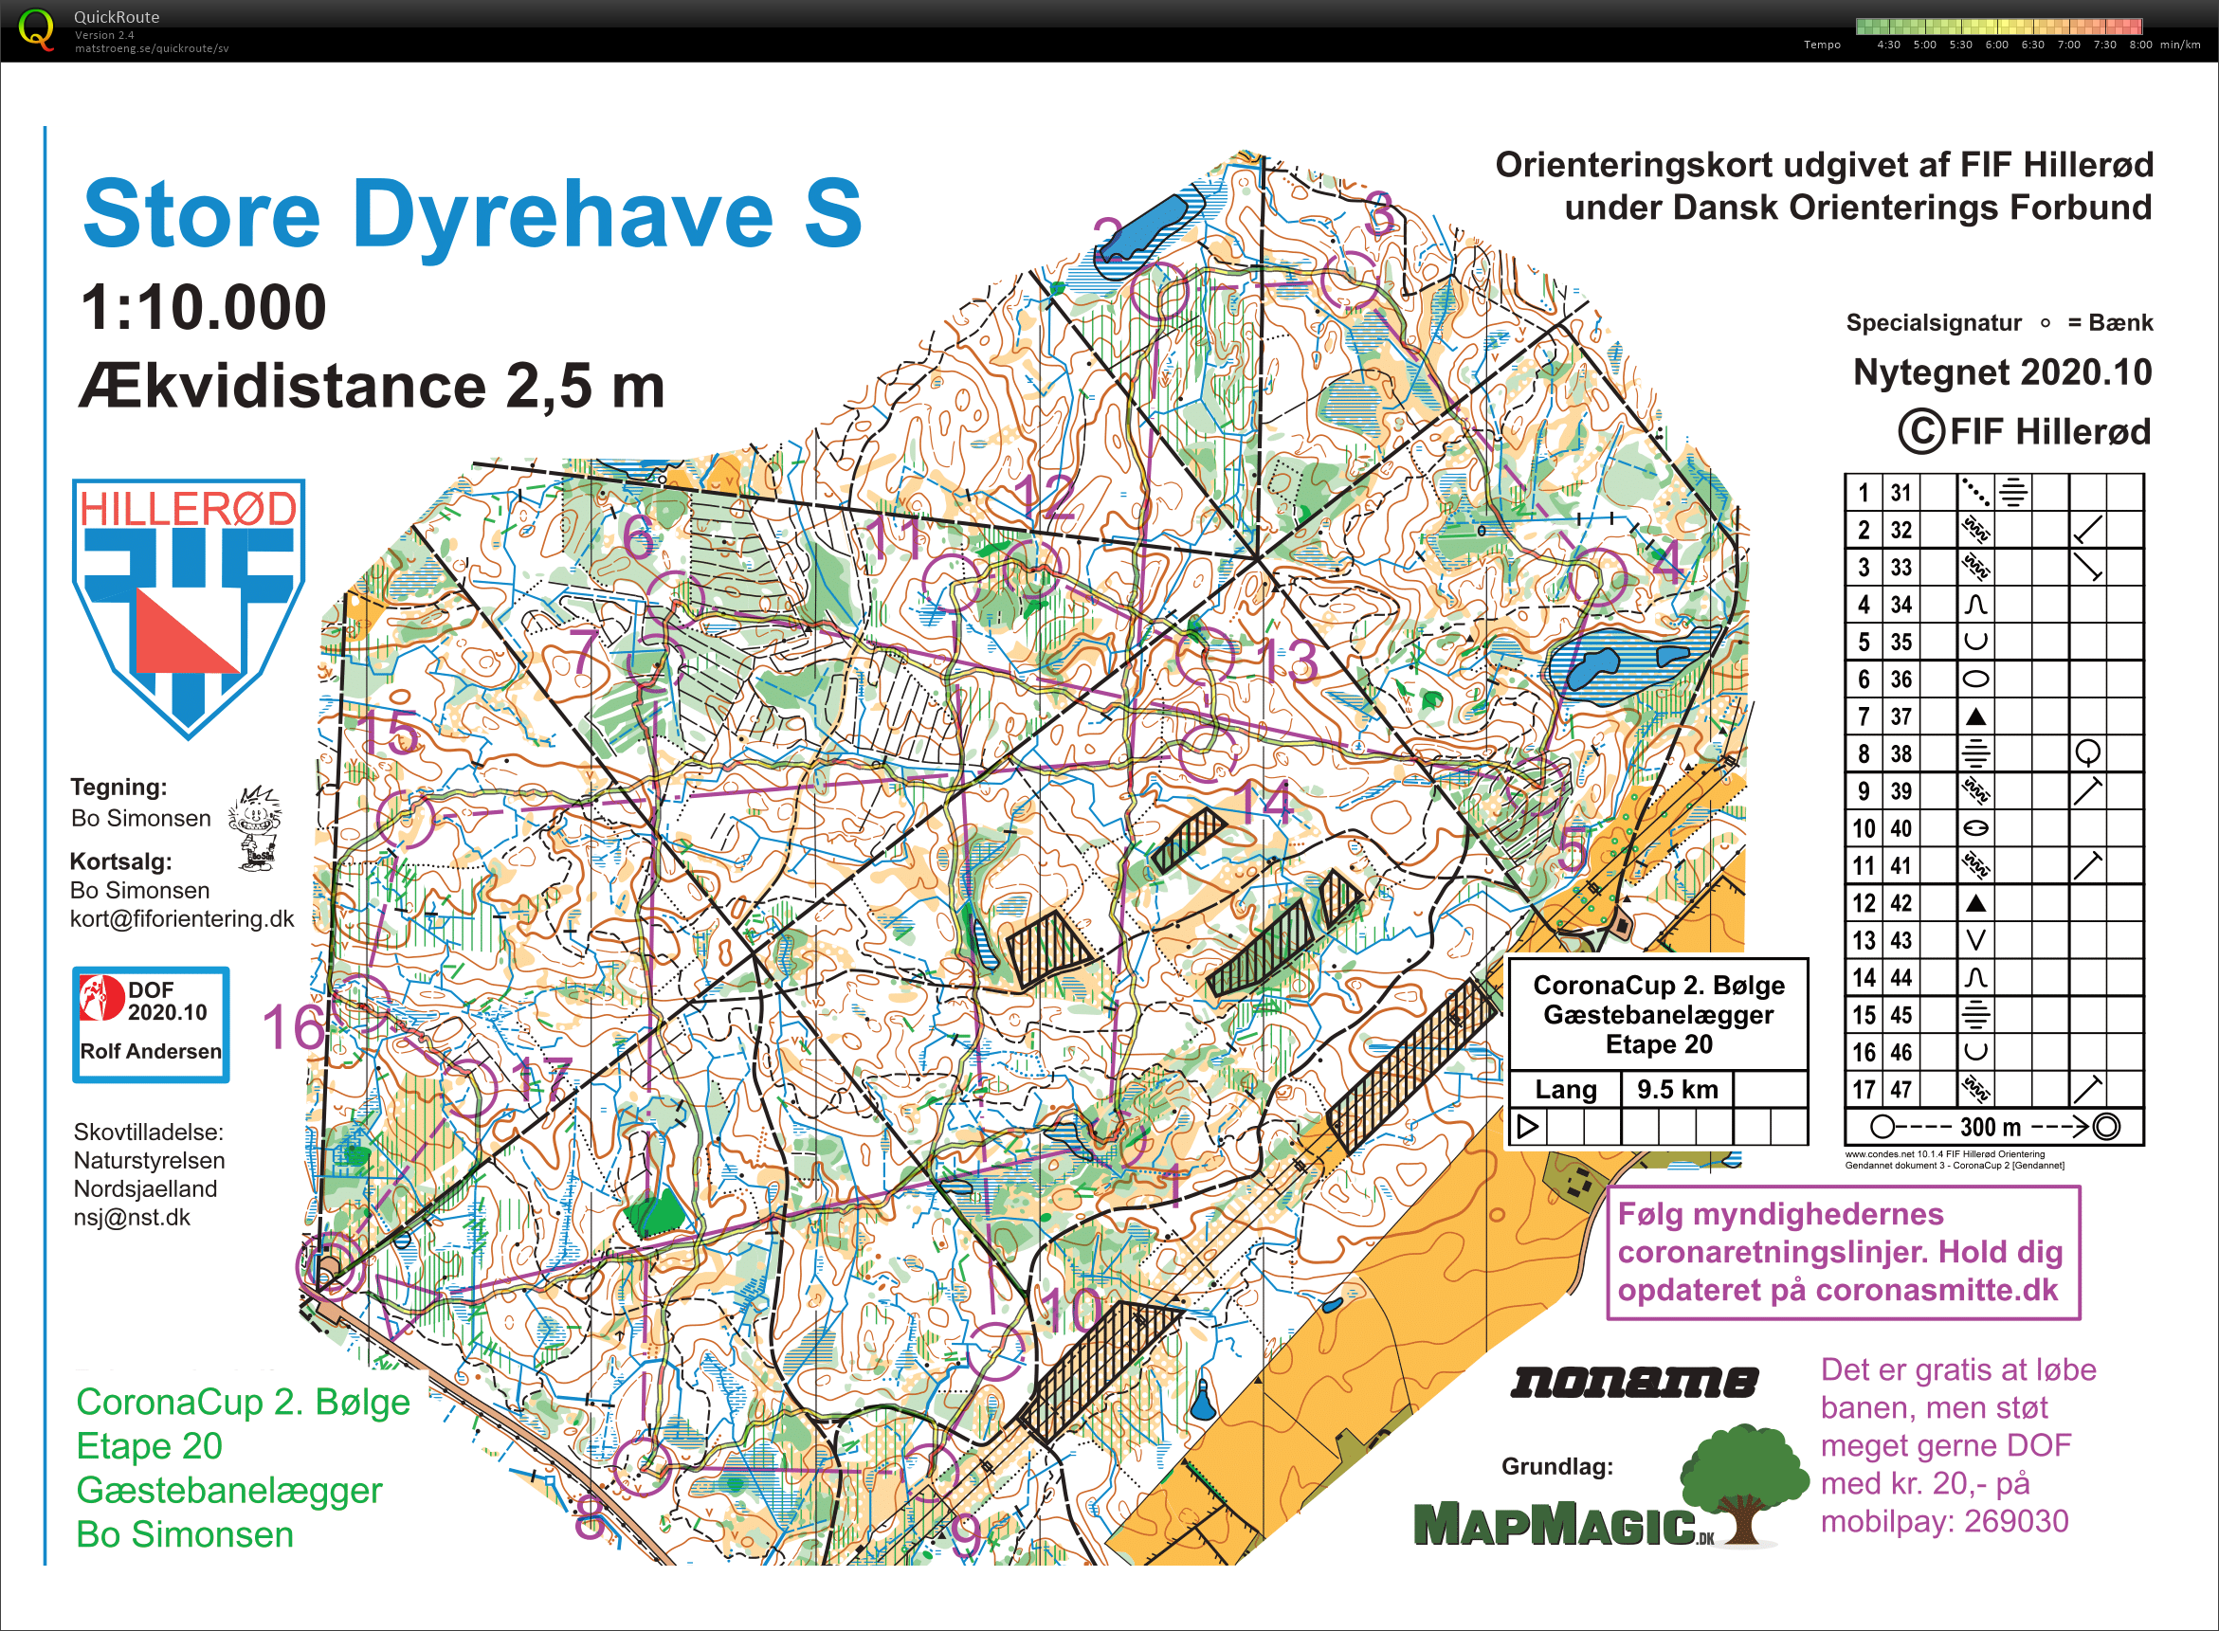The image size is (2219, 1631).
Task: Click the DOF 2020.10 Rolf Andersen badge
Action: (x=151, y=1024)
